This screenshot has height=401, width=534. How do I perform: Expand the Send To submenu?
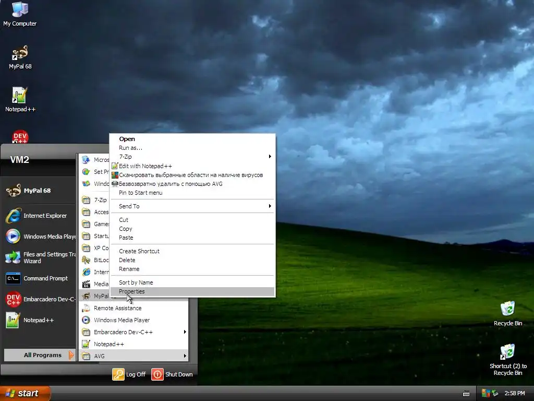click(192, 206)
